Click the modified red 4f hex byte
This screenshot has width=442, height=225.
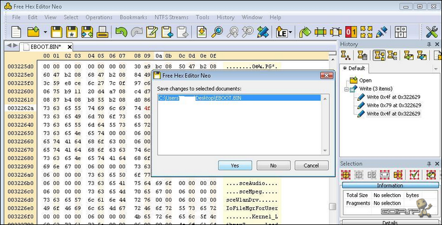pos(147,108)
